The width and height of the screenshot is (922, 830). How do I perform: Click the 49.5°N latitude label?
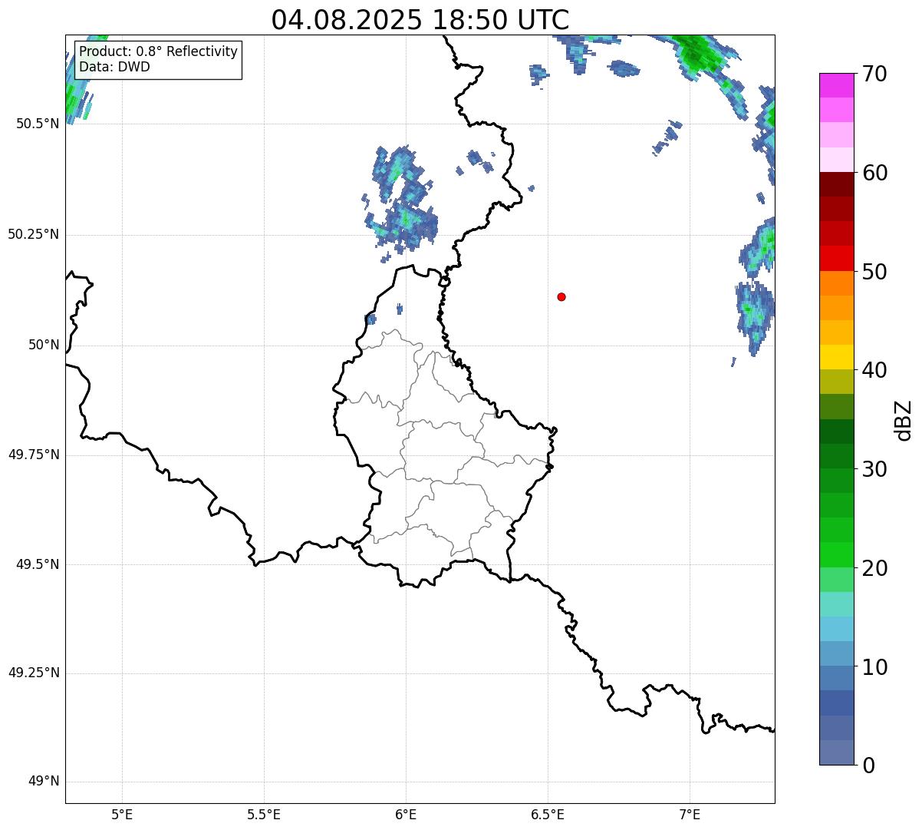coord(38,564)
